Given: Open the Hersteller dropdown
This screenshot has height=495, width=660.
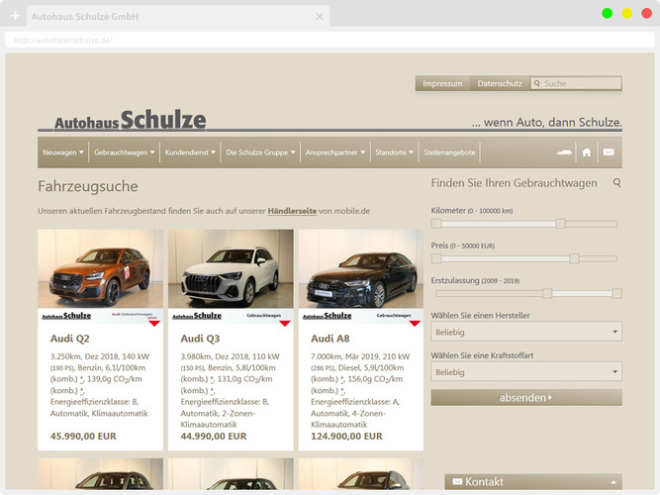Looking at the screenshot, I should (x=526, y=333).
